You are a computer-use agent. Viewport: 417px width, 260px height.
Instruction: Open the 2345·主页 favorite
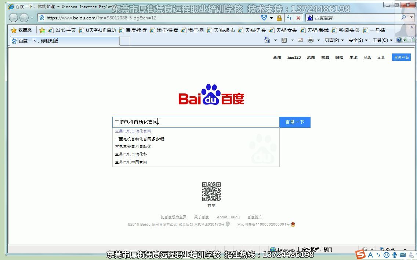point(62,30)
